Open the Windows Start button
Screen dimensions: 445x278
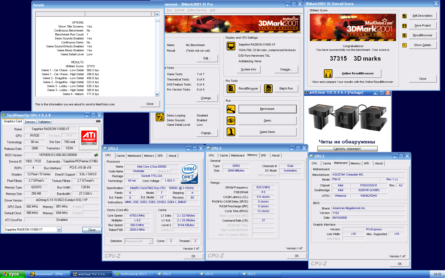(13, 274)
